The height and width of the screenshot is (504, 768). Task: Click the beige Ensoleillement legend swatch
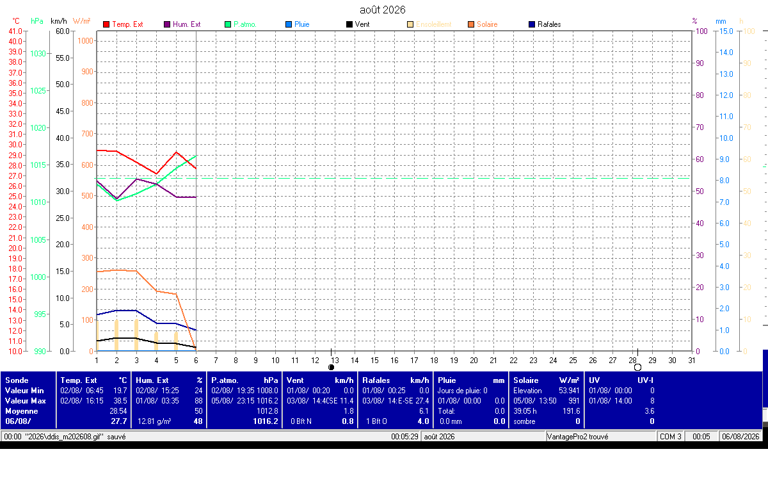pos(410,24)
